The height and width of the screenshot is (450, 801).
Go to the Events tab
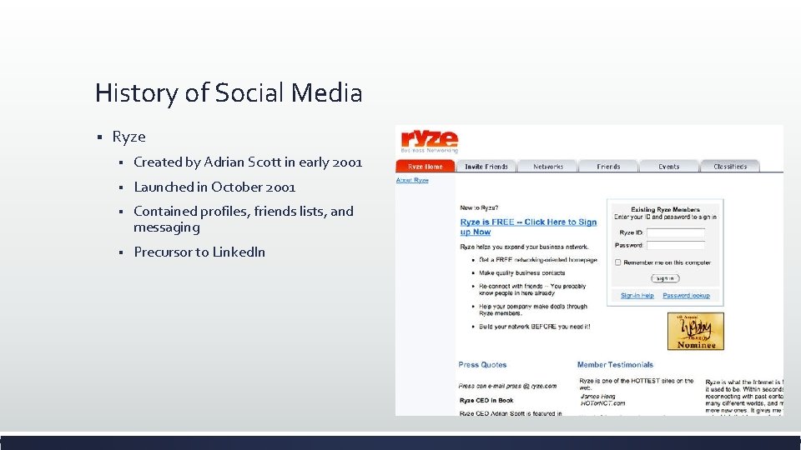668,167
